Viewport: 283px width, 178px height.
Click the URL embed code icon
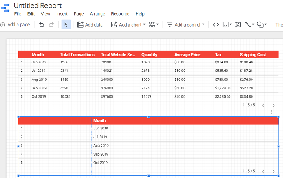click(x=216, y=25)
